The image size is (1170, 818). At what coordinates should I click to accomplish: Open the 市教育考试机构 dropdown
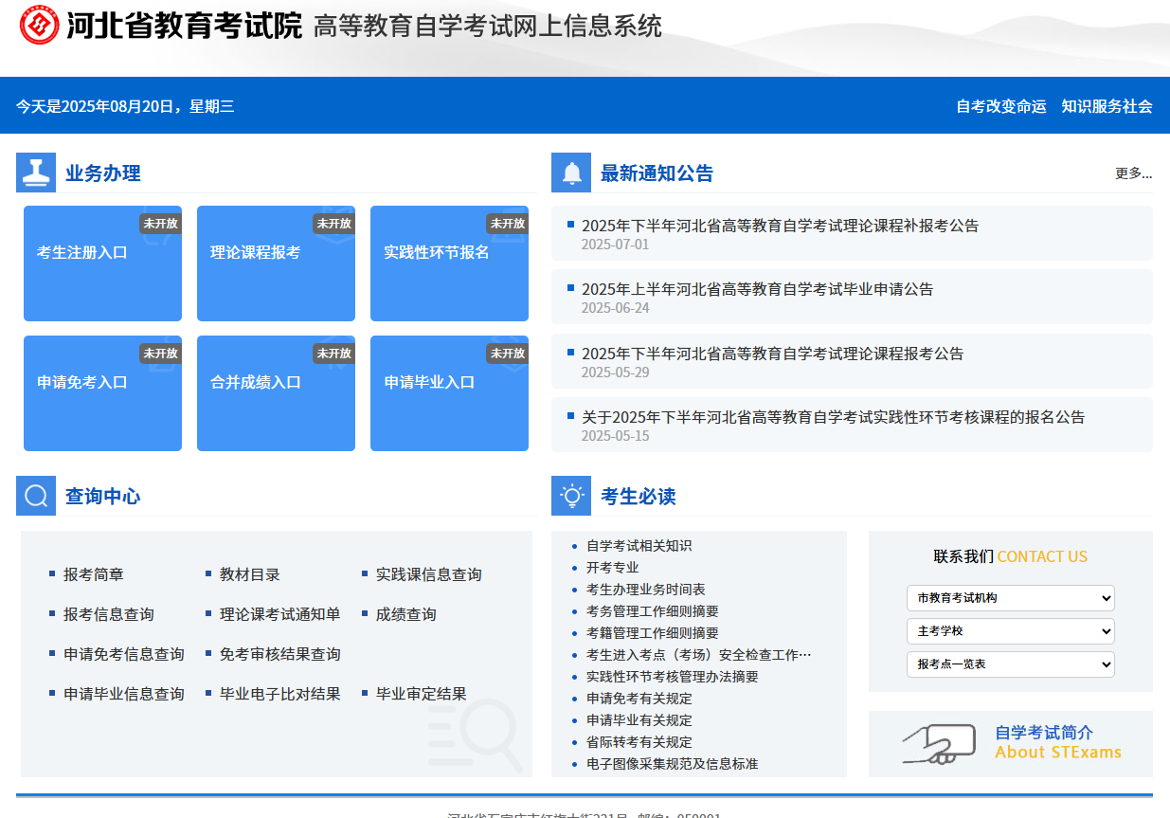(1010, 598)
